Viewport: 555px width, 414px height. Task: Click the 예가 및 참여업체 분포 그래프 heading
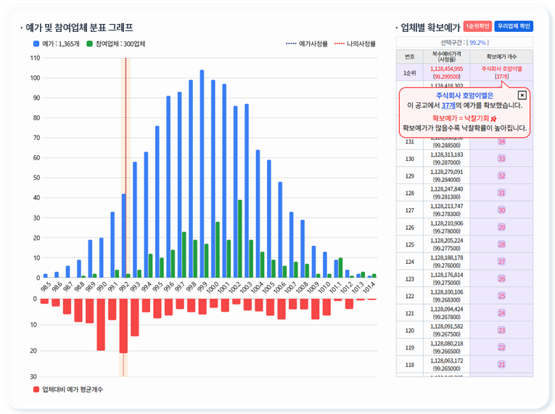coord(79,28)
